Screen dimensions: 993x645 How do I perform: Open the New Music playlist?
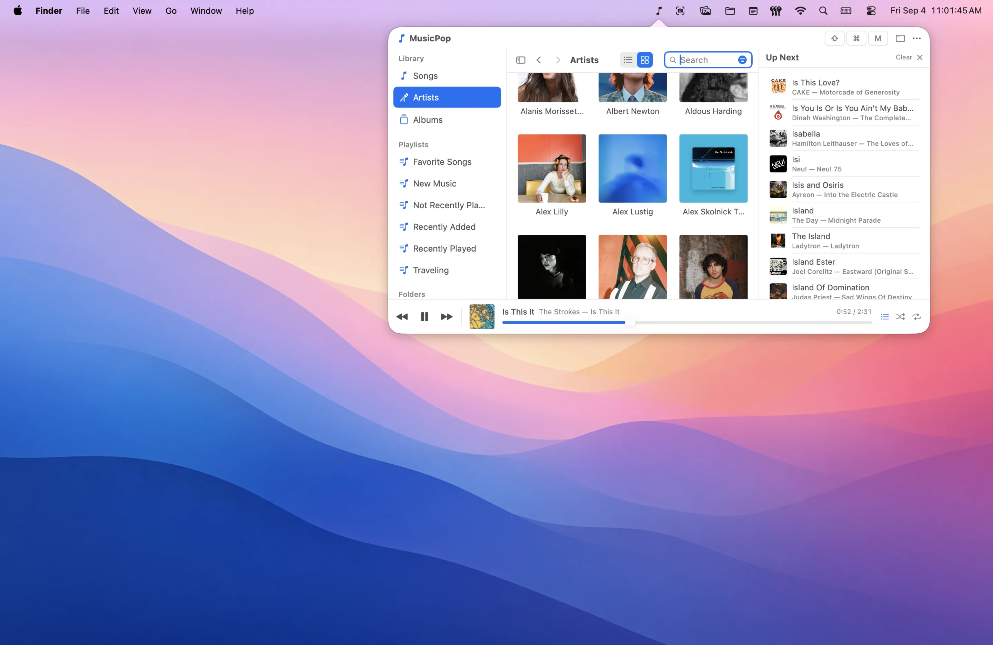point(447,183)
